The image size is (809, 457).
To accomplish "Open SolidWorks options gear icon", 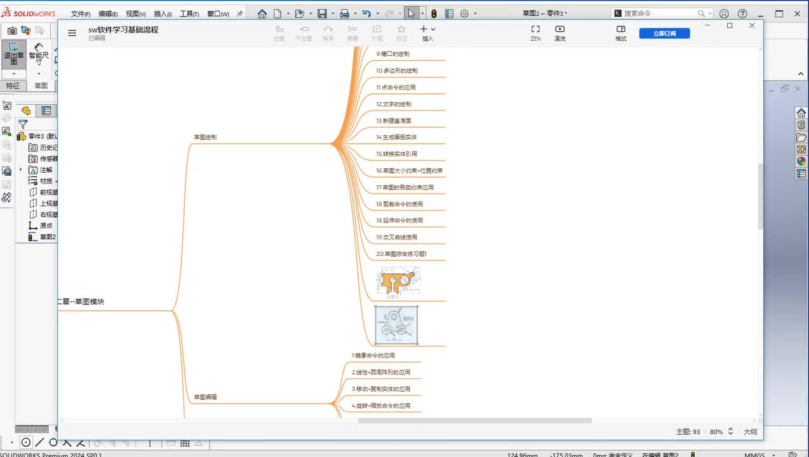I will coord(464,13).
